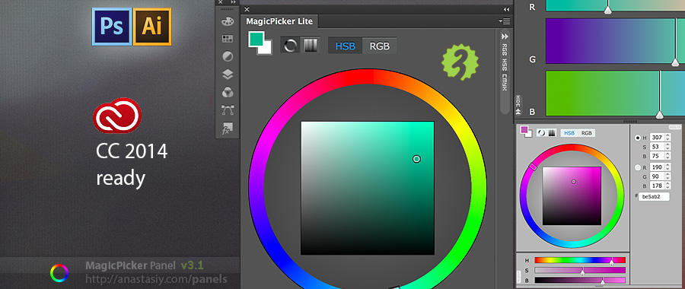Viewport: 685px width, 289px height.
Task: Select the R radio button in small picker
Action: [637, 167]
